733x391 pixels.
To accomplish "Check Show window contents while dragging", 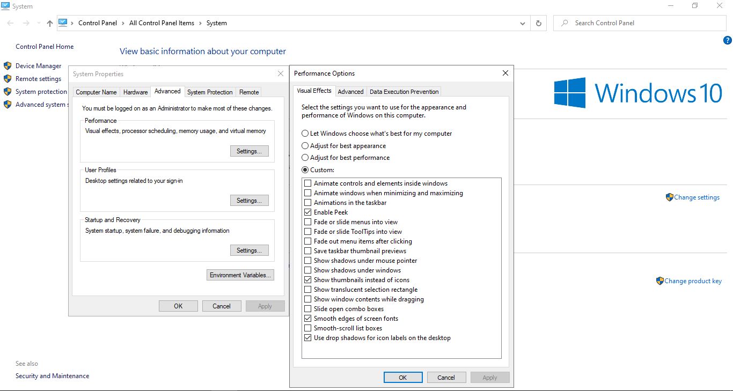I will click(x=308, y=299).
